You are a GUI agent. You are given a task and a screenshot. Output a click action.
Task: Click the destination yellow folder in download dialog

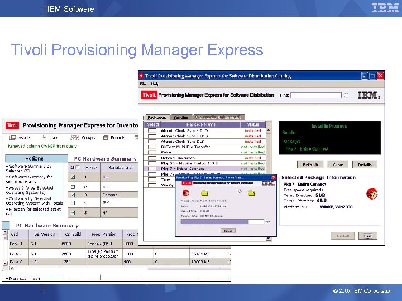[251, 193]
